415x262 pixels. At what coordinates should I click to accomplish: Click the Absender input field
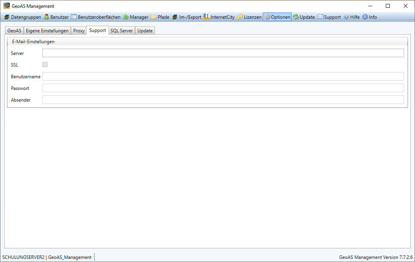coord(223,100)
